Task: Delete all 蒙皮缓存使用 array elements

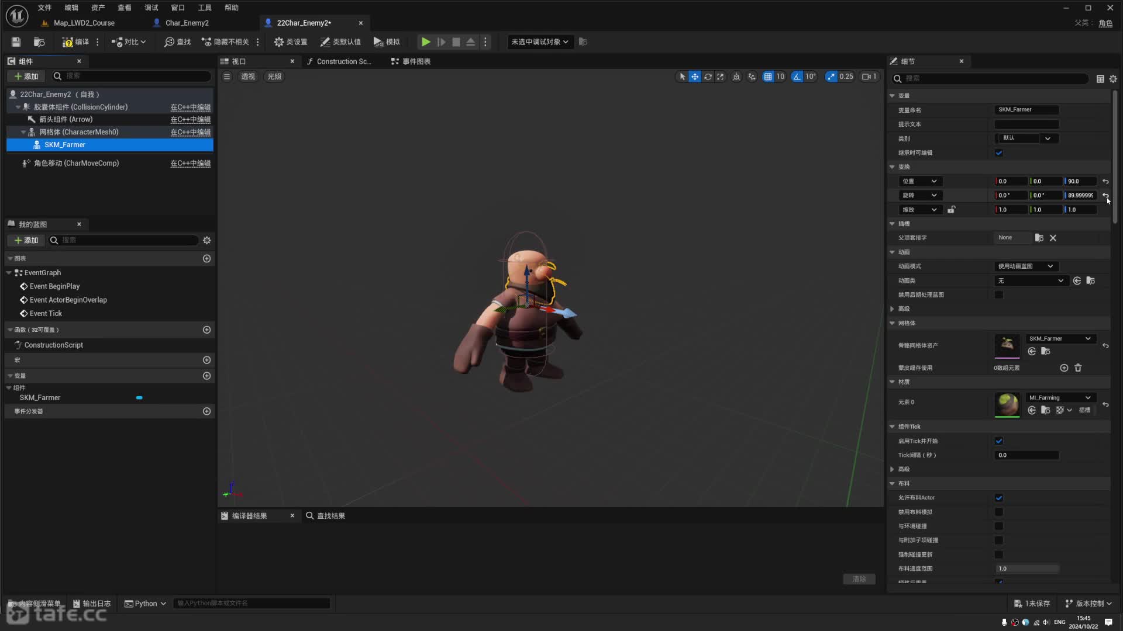Action: tap(1078, 367)
